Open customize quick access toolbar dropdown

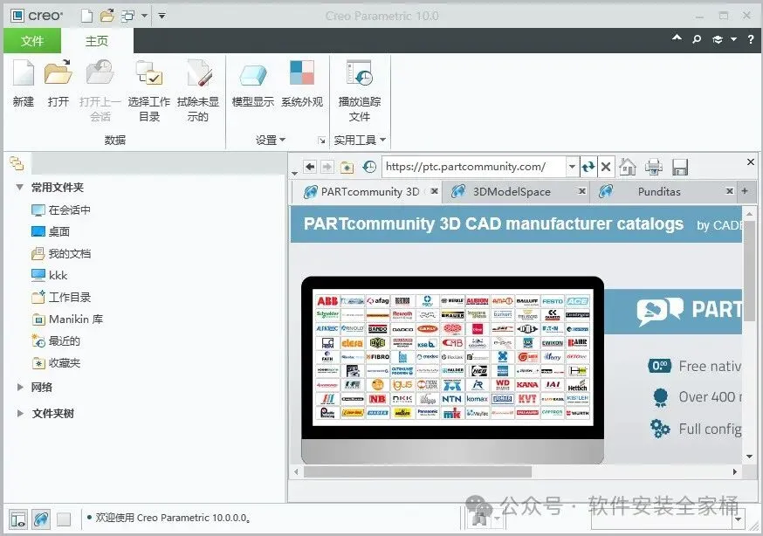tap(162, 16)
